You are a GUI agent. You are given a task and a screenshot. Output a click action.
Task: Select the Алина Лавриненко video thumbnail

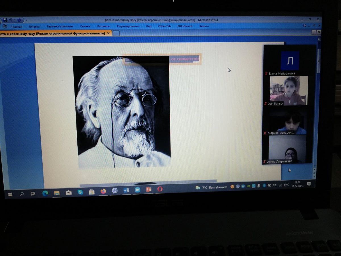tap(287, 149)
